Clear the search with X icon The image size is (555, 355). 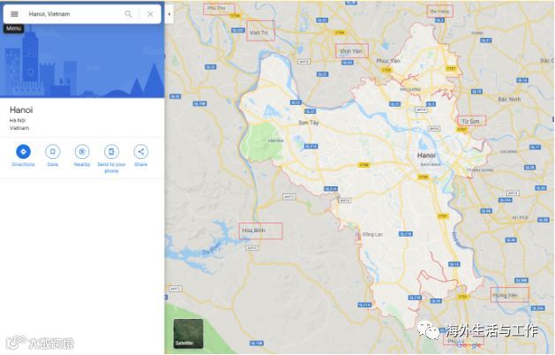[150, 14]
